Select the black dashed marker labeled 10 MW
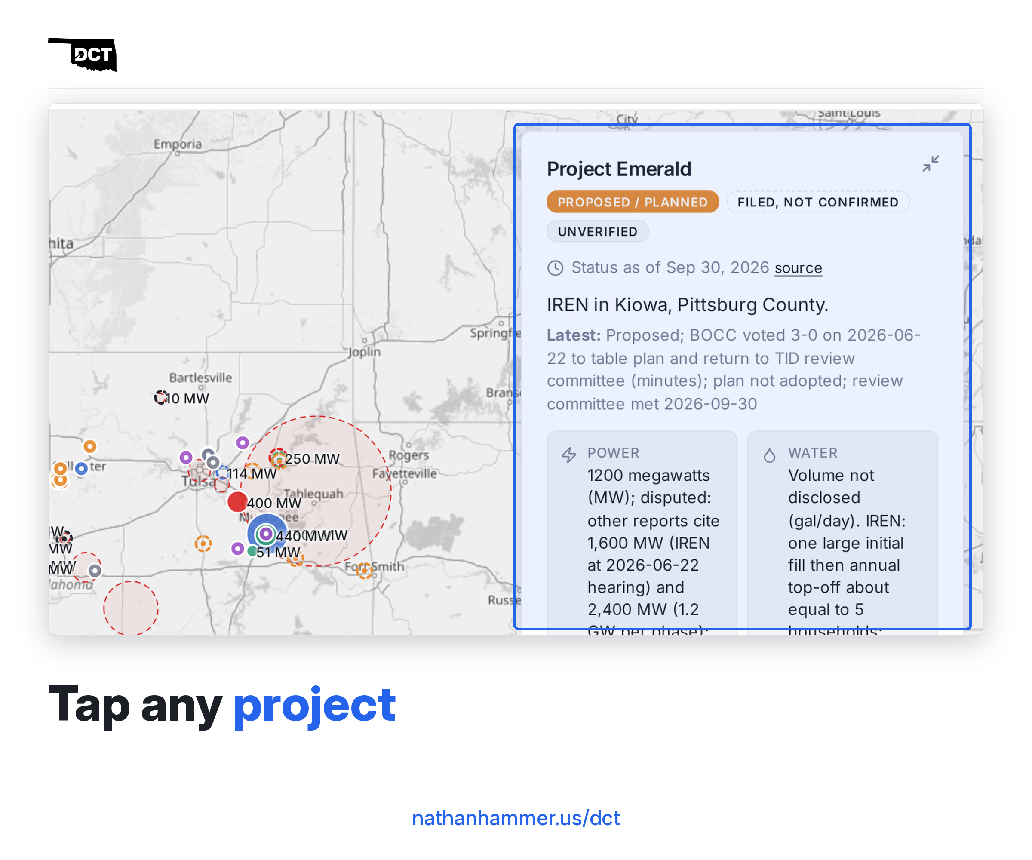This screenshot has width=1032, height=860. point(161,397)
